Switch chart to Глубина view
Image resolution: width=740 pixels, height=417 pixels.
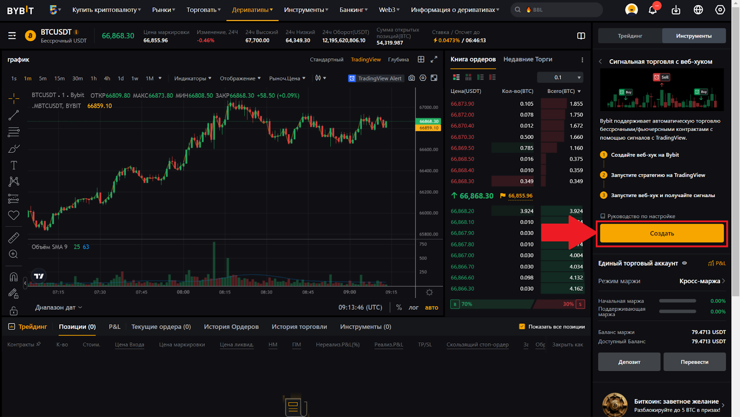click(x=398, y=59)
